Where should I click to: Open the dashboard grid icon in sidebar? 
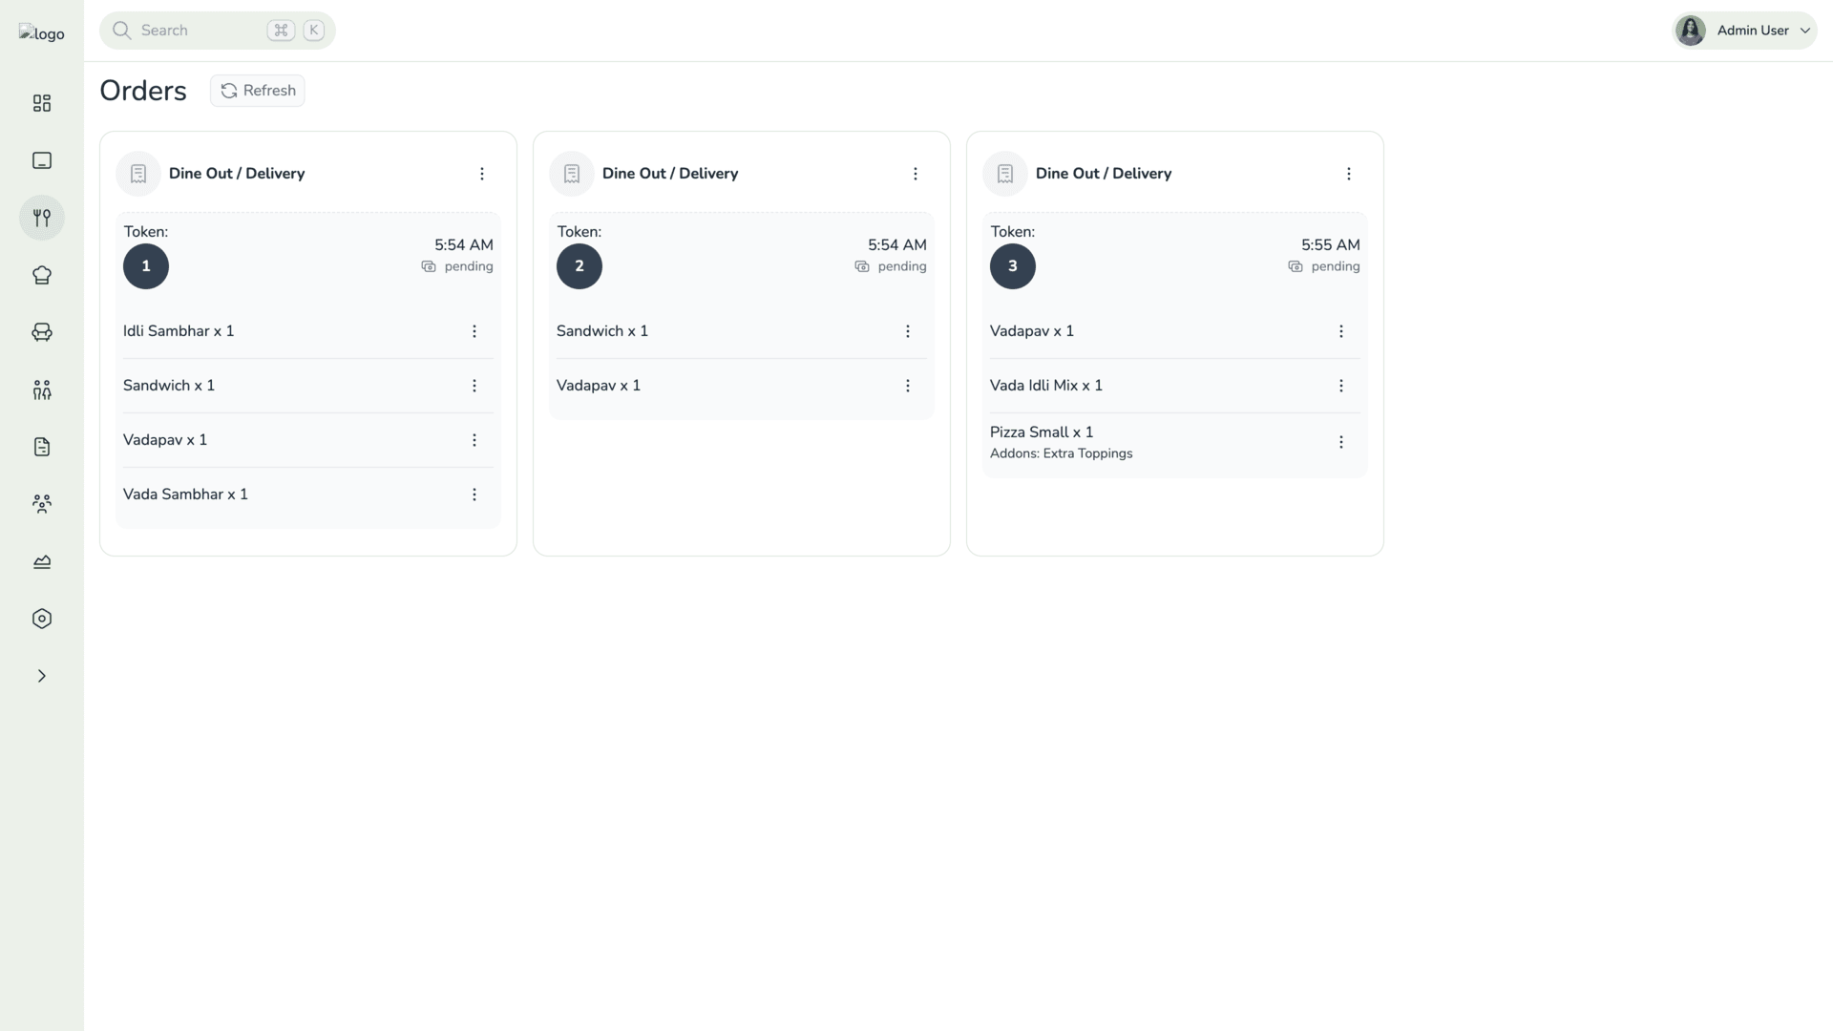(42, 103)
